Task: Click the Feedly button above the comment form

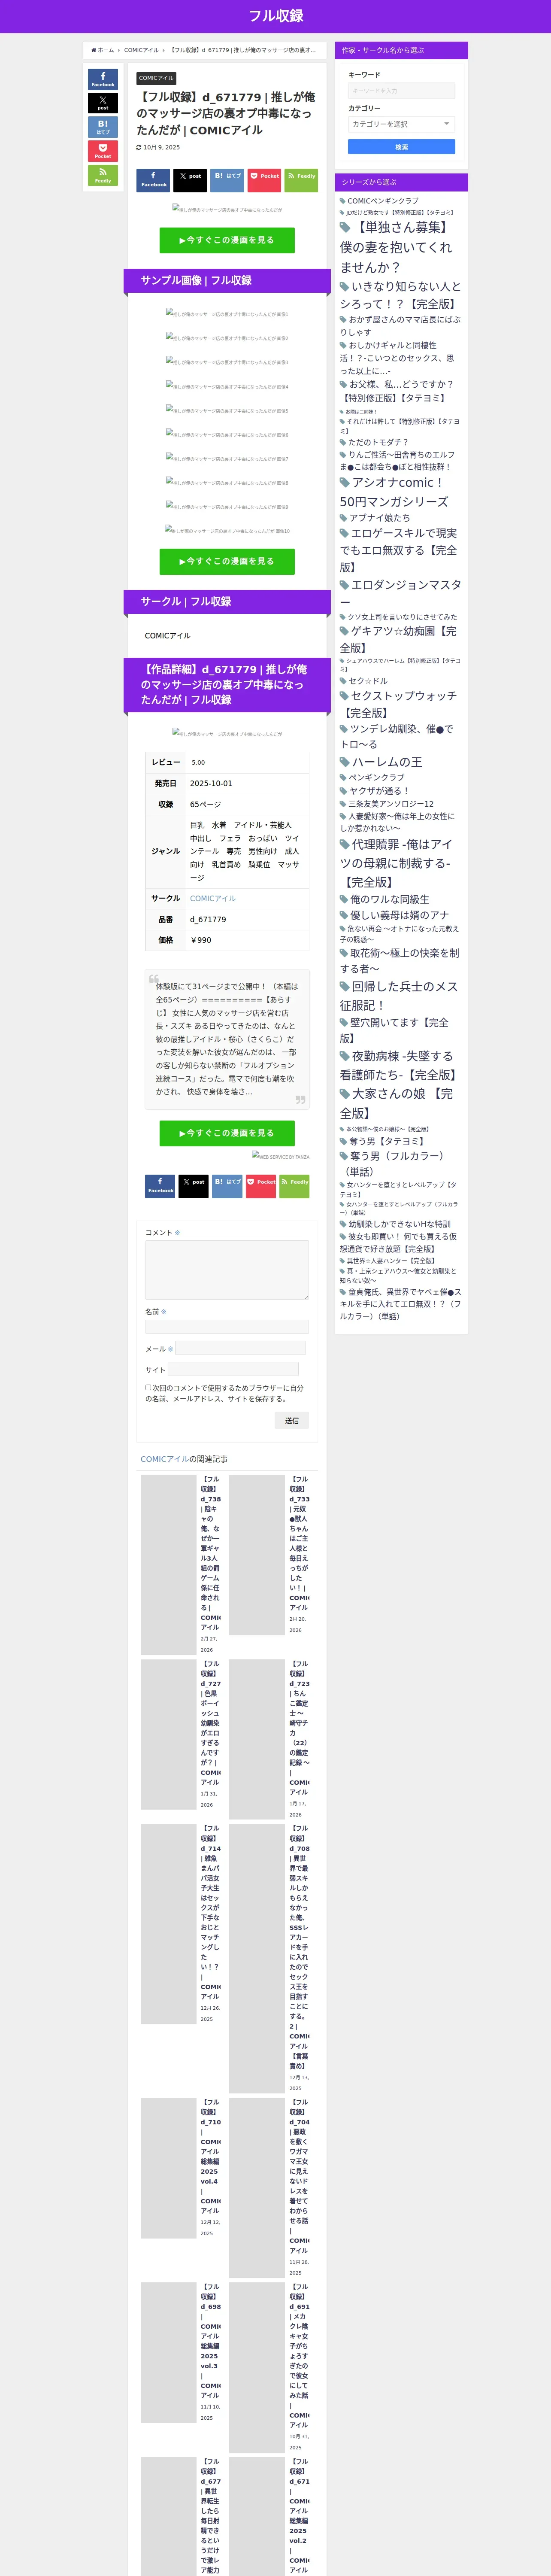Action: (294, 1186)
